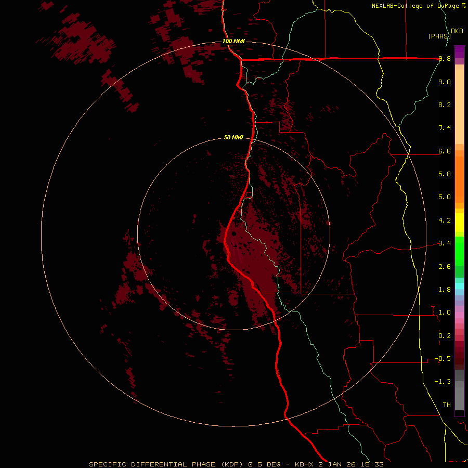Pick the cyan color bar segment
The height and width of the screenshot is (468, 468).
pyautogui.click(x=459, y=285)
